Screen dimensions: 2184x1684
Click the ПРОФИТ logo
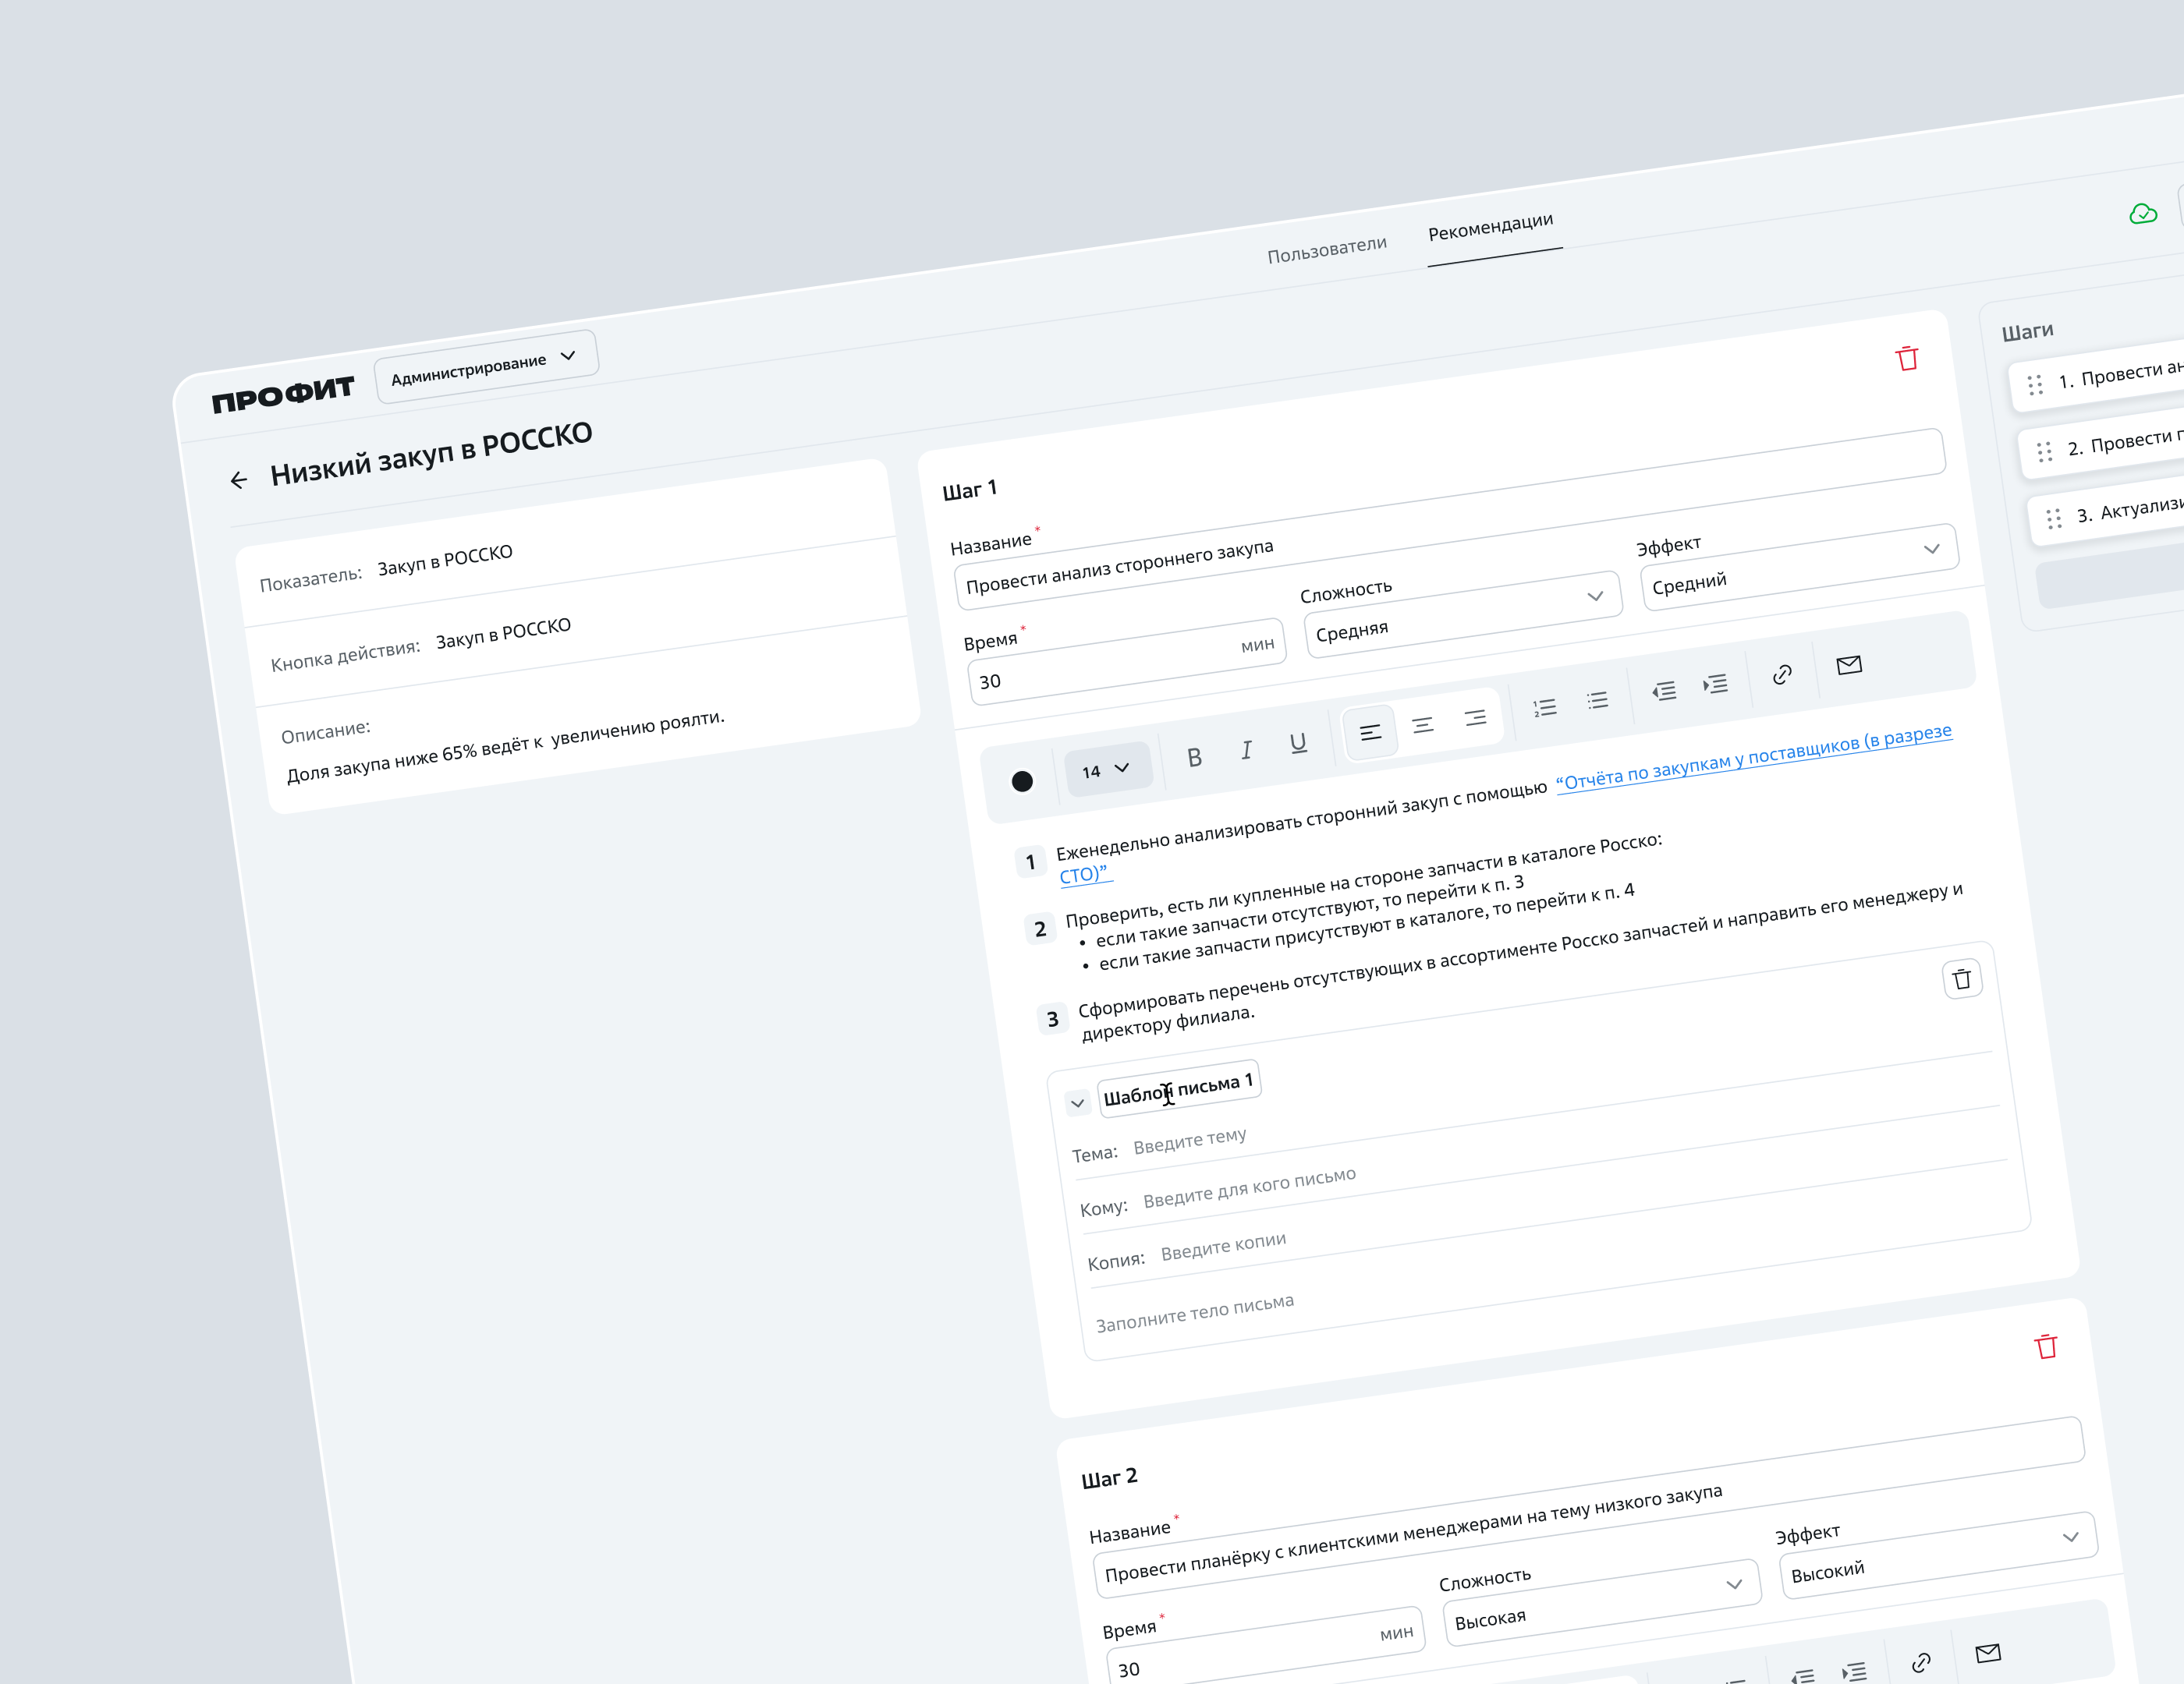pos(283,394)
